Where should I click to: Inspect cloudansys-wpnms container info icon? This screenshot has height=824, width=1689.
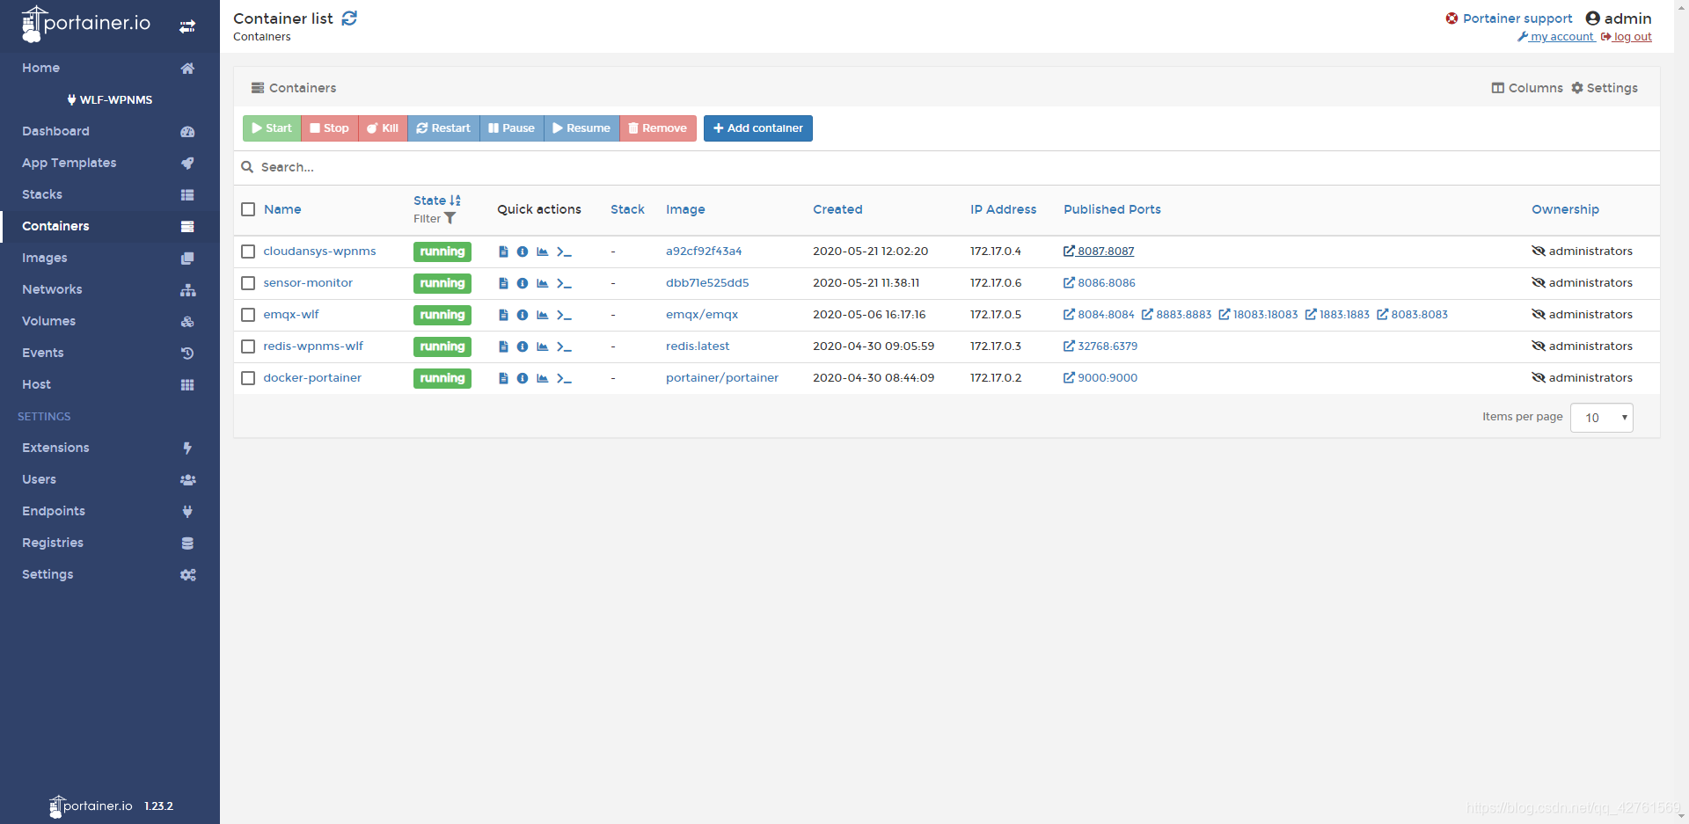pos(523,252)
